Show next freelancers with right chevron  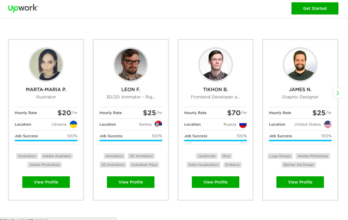click(x=338, y=93)
